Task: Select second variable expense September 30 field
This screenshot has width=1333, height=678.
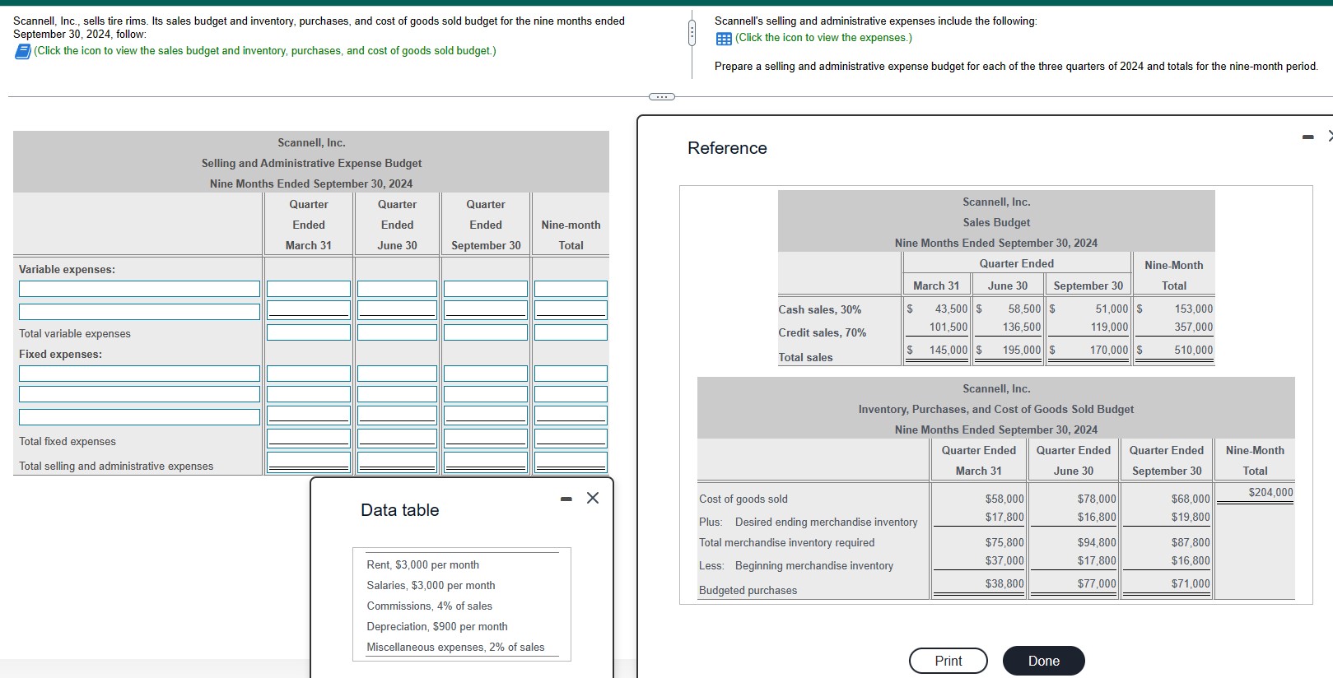Action: point(486,309)
